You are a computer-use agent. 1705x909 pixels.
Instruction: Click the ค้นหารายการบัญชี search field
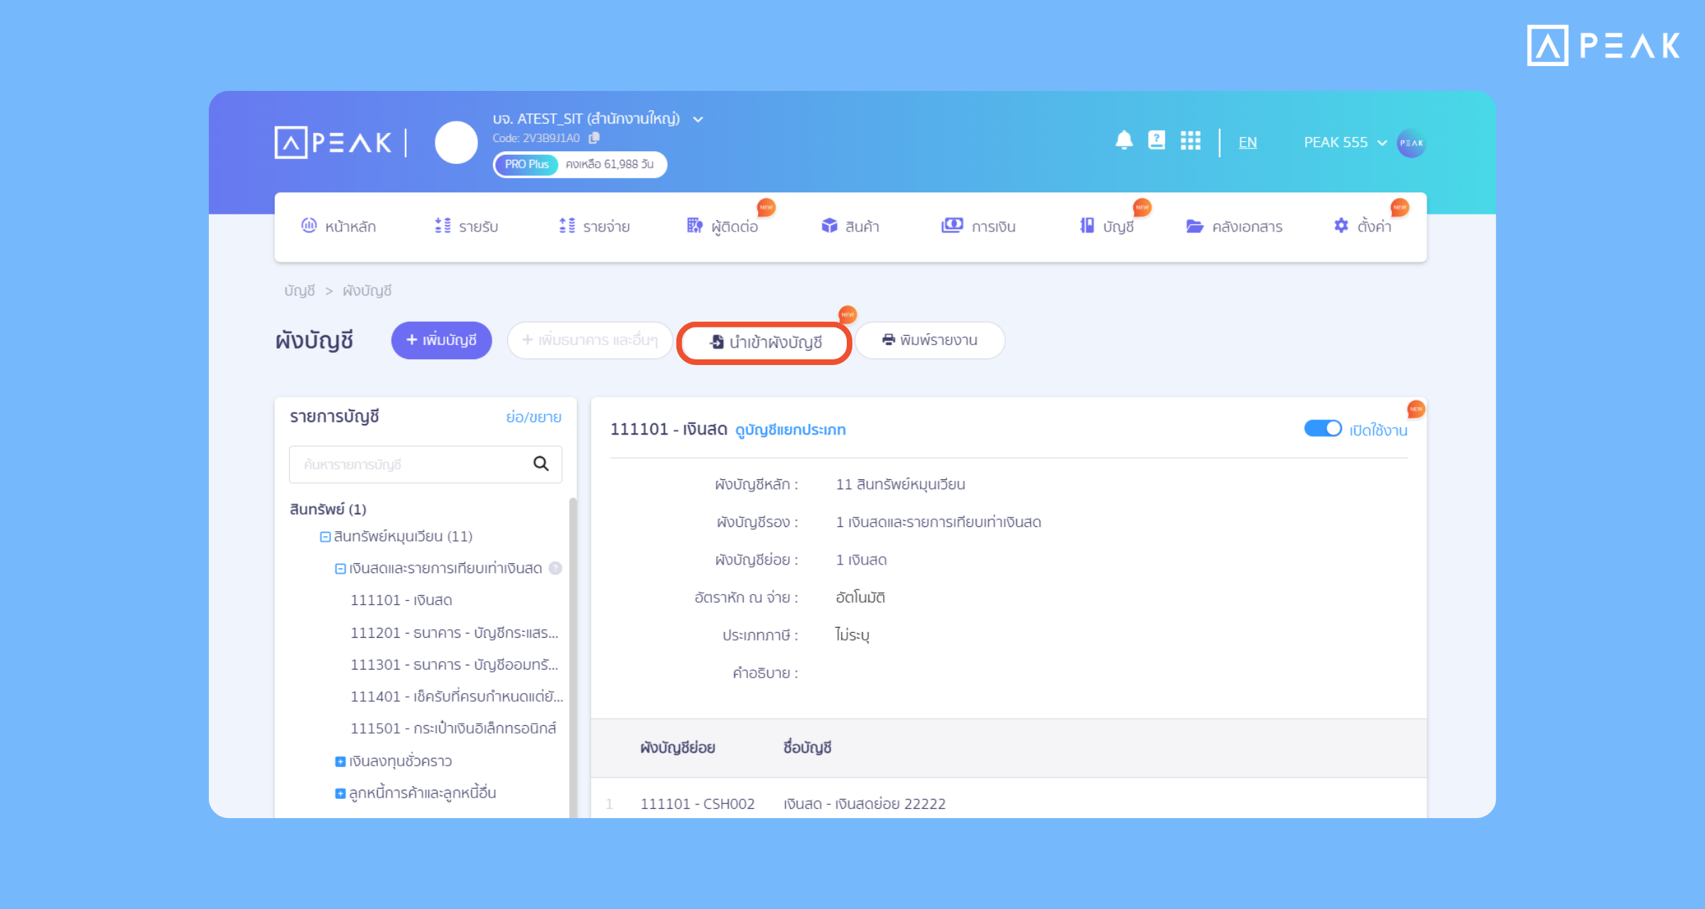426,464
